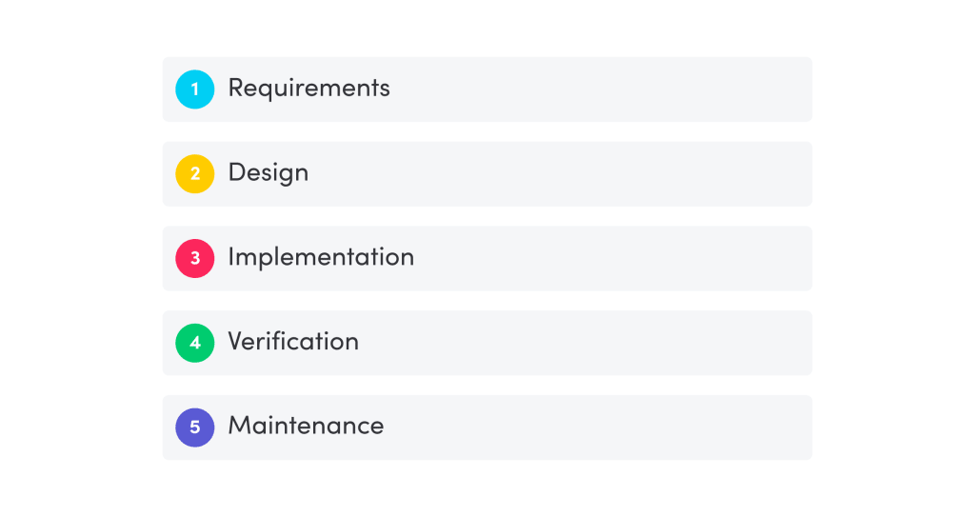Click the Requirements text label
This screenshot has height=517, width=975.
[x=308, y=89]
